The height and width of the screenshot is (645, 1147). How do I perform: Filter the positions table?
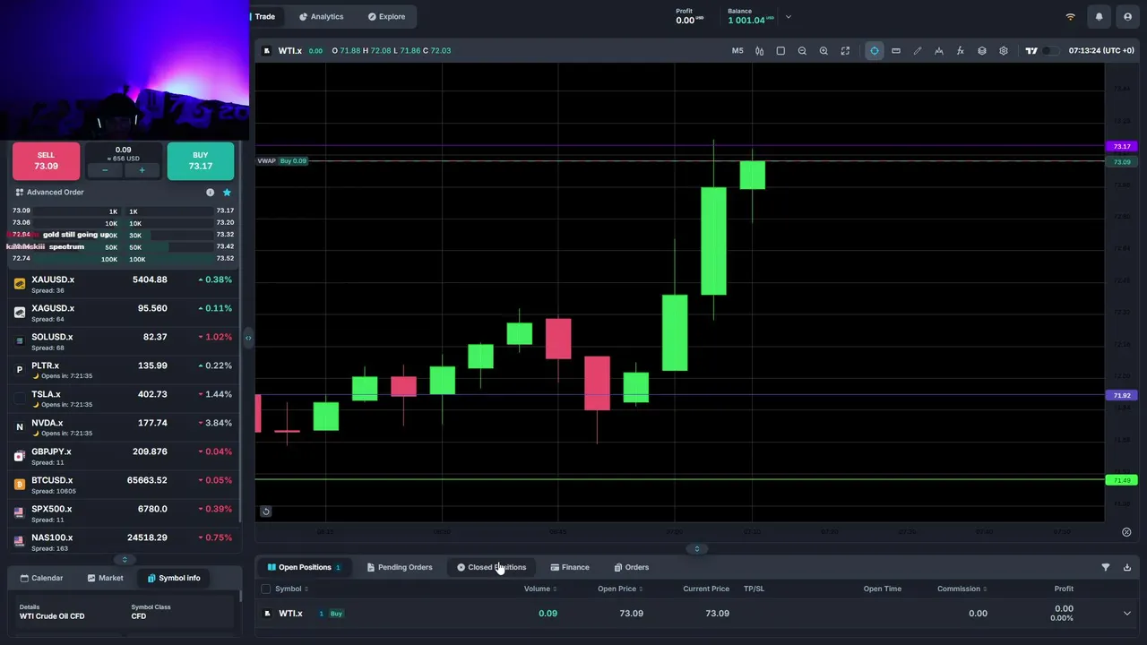[1105, 567]
